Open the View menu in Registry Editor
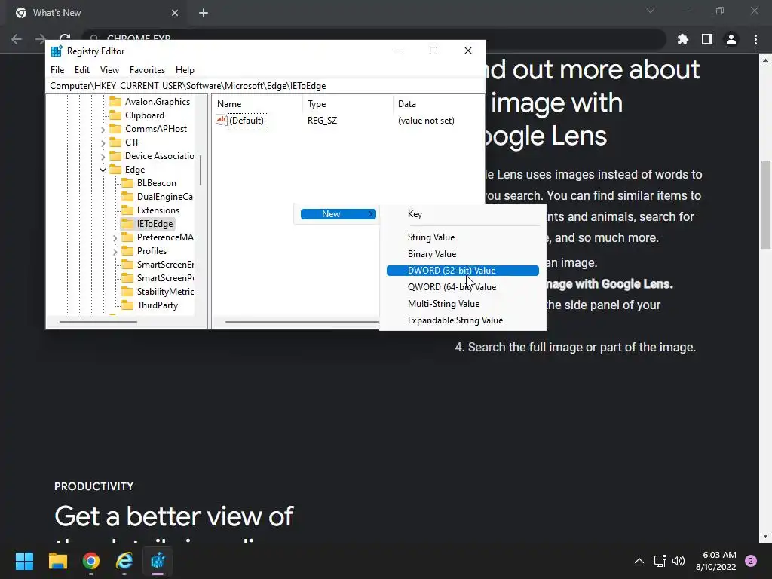The width and height of the screenshot is (772, 579). [109, 70]
